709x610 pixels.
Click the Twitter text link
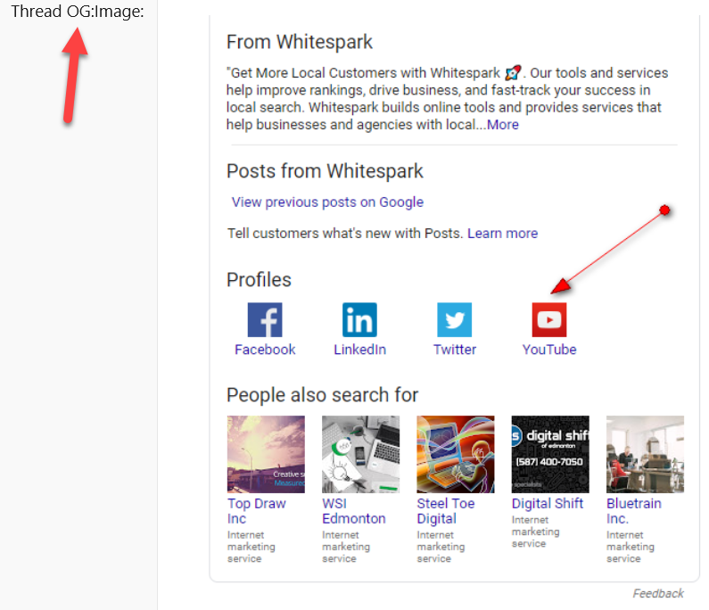click(x=455, y=350)
